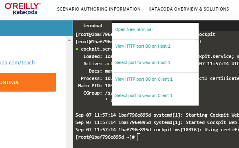Click the 'Main PID:' label in terminal
Viewport: 239px width, 148px height.
tap(90, 86)
